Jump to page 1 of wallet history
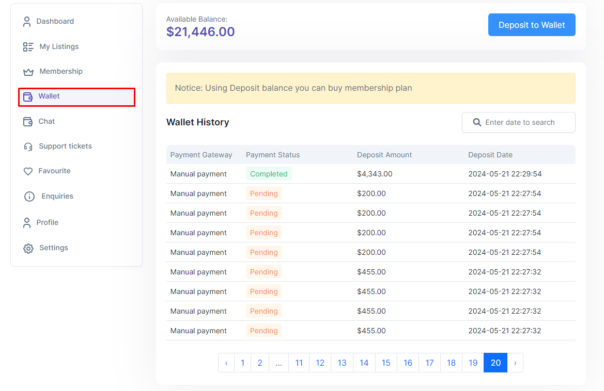 pos(242,363)
